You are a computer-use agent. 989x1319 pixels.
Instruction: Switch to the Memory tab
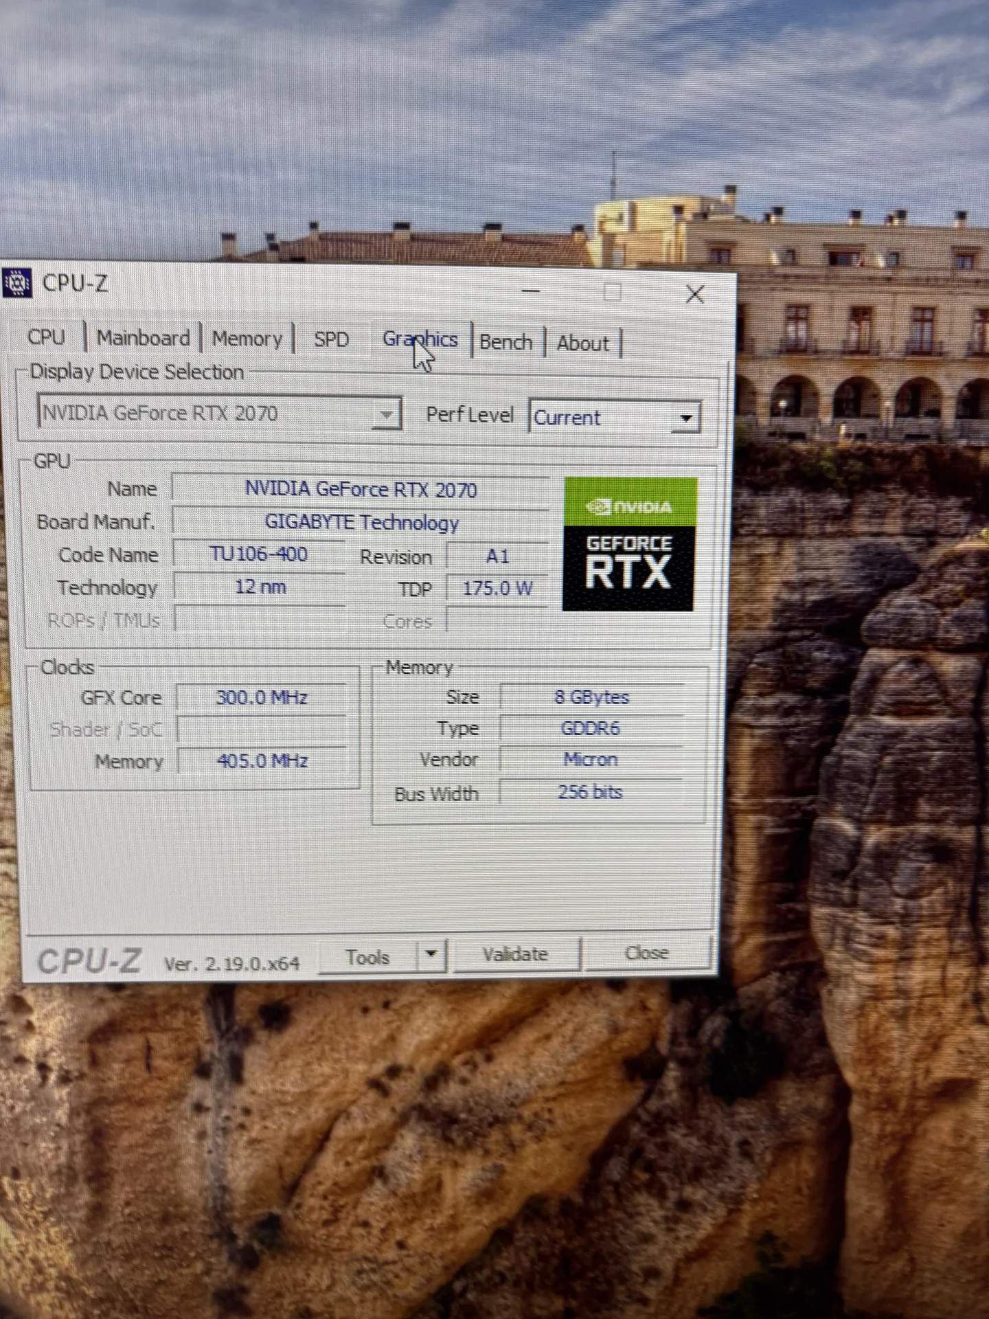click(x=247, y=339)
